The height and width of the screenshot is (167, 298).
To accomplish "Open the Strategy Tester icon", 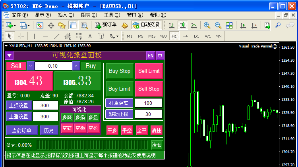I will (84, 25).
